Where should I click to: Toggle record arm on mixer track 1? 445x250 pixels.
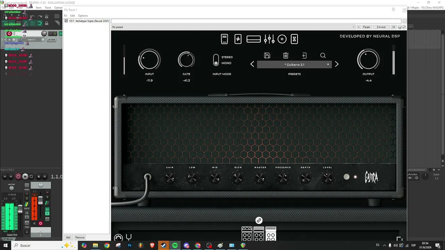40,223
